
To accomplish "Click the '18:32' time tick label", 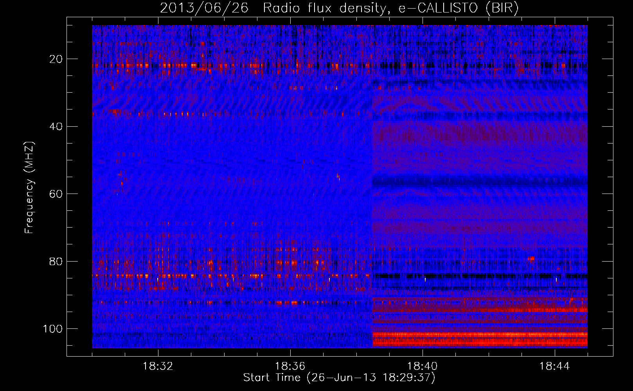I will click(x=158, y=366).
